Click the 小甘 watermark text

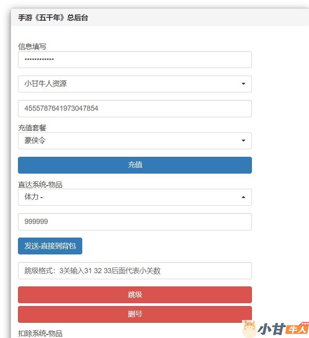coord(272,329)
